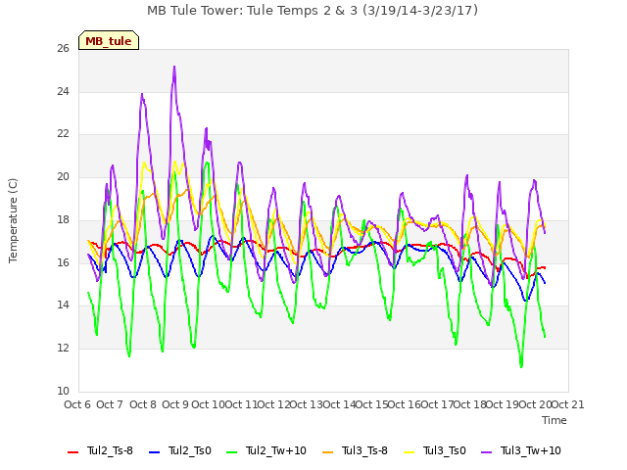This screenshot has width=627, height=470.
Task: Click the yellow Tul3_Ts0 legend swatch
Action: click(410, 452)
